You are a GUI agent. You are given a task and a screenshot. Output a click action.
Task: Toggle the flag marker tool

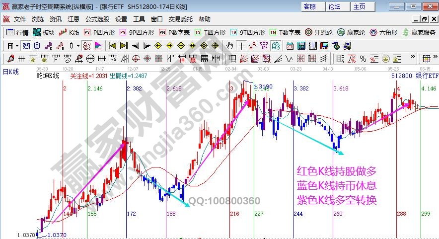[98, 46]
